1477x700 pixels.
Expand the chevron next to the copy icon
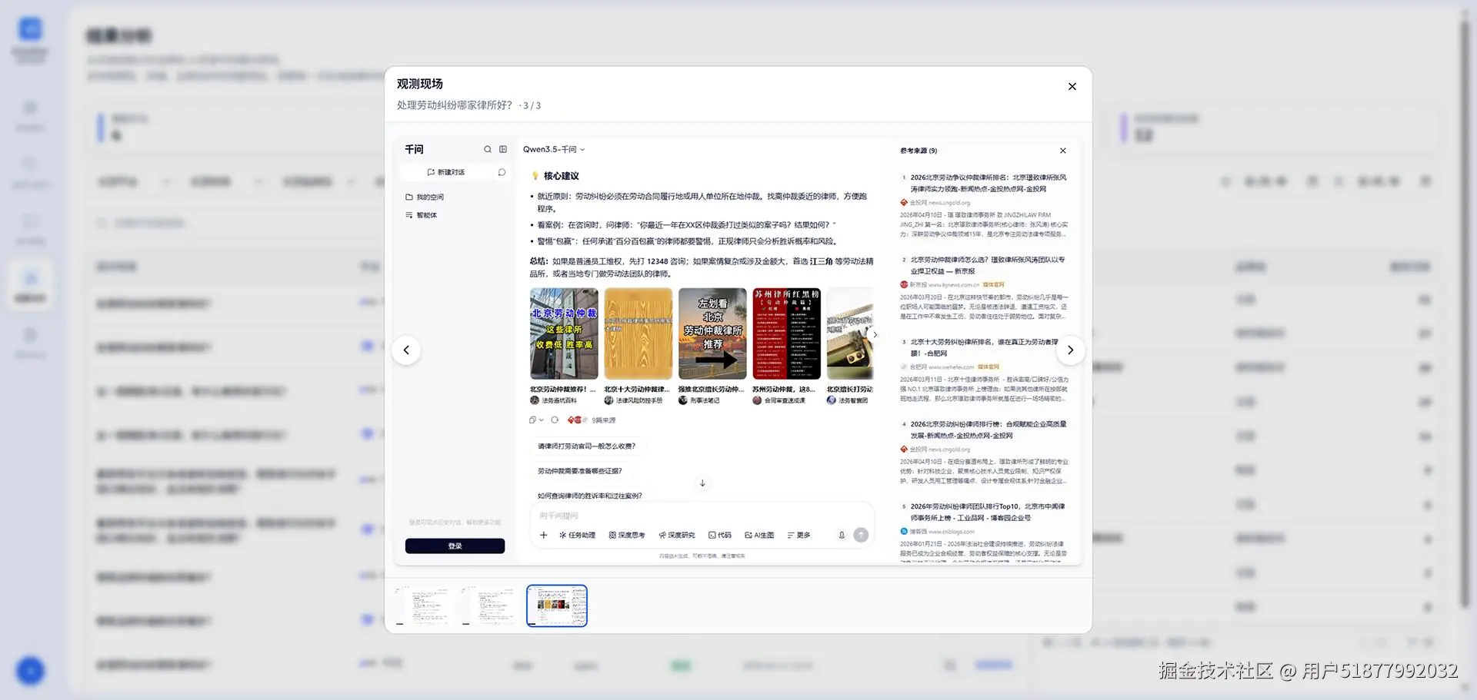(x=542, y=420)
